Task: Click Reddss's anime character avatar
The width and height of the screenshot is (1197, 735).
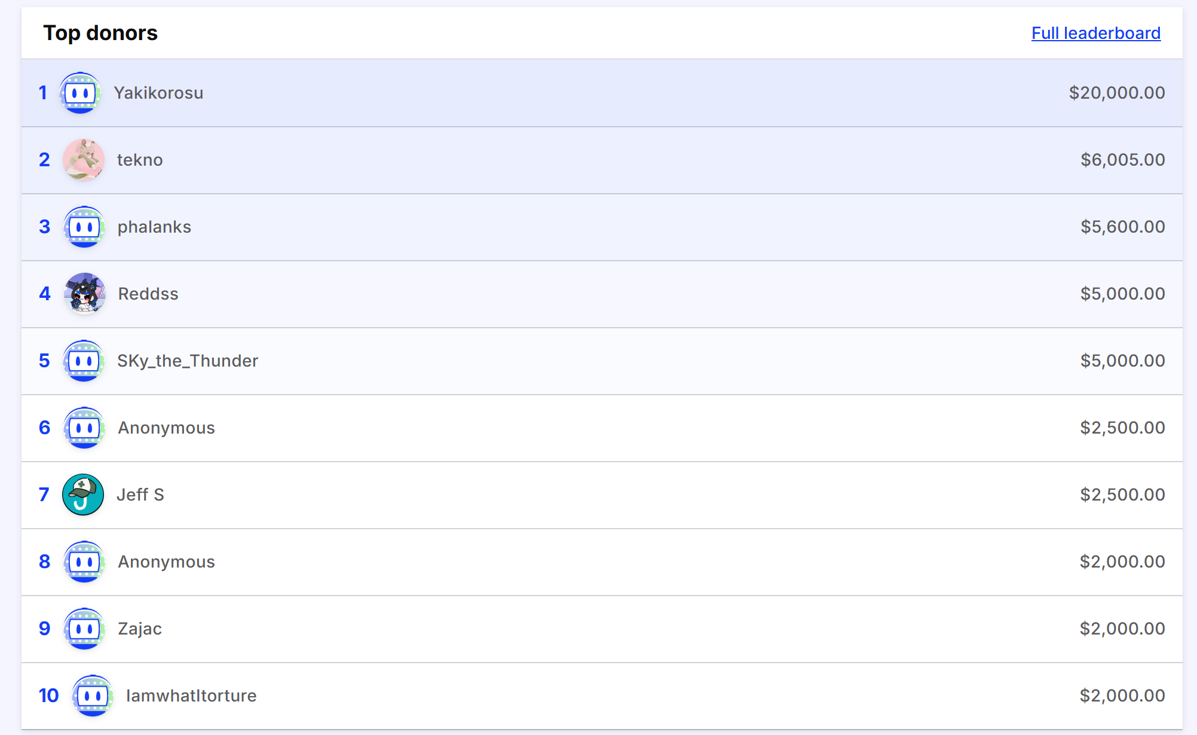Action: click(x=84, y=294)
